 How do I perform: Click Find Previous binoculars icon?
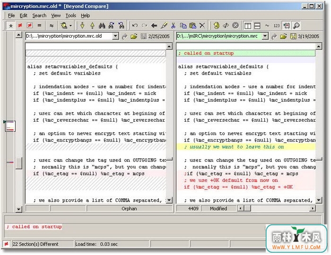click(x=121, y=25)
